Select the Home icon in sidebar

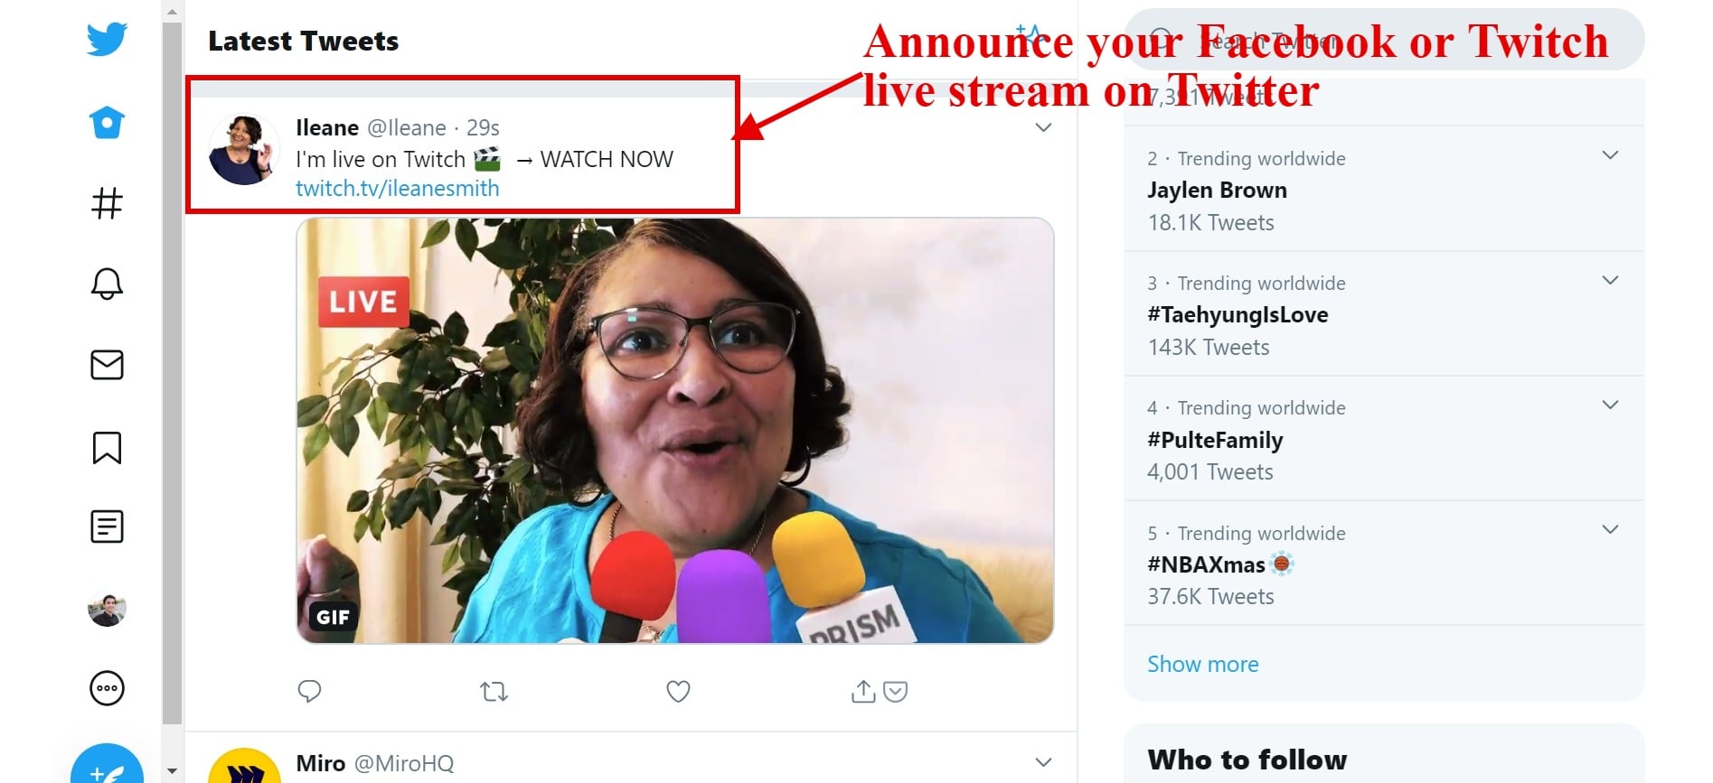[x=107, y=122]
